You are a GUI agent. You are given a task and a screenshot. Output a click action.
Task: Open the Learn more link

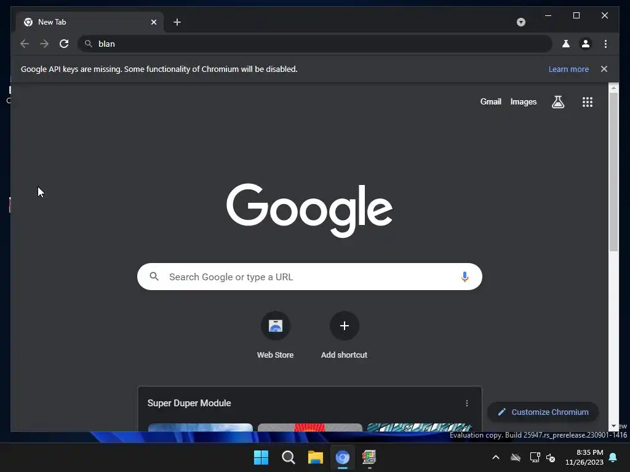(x=568, y=69)
